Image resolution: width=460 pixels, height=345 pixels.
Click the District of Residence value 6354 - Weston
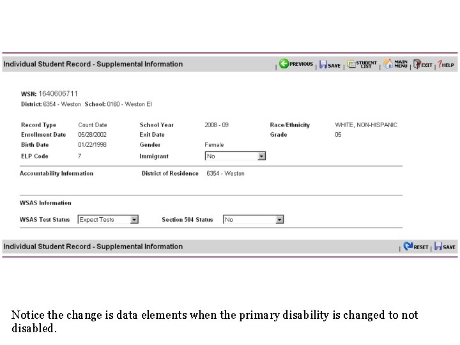[226, 173]
